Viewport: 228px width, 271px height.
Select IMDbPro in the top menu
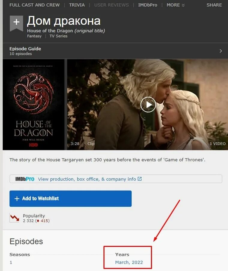tap(148, 5)
